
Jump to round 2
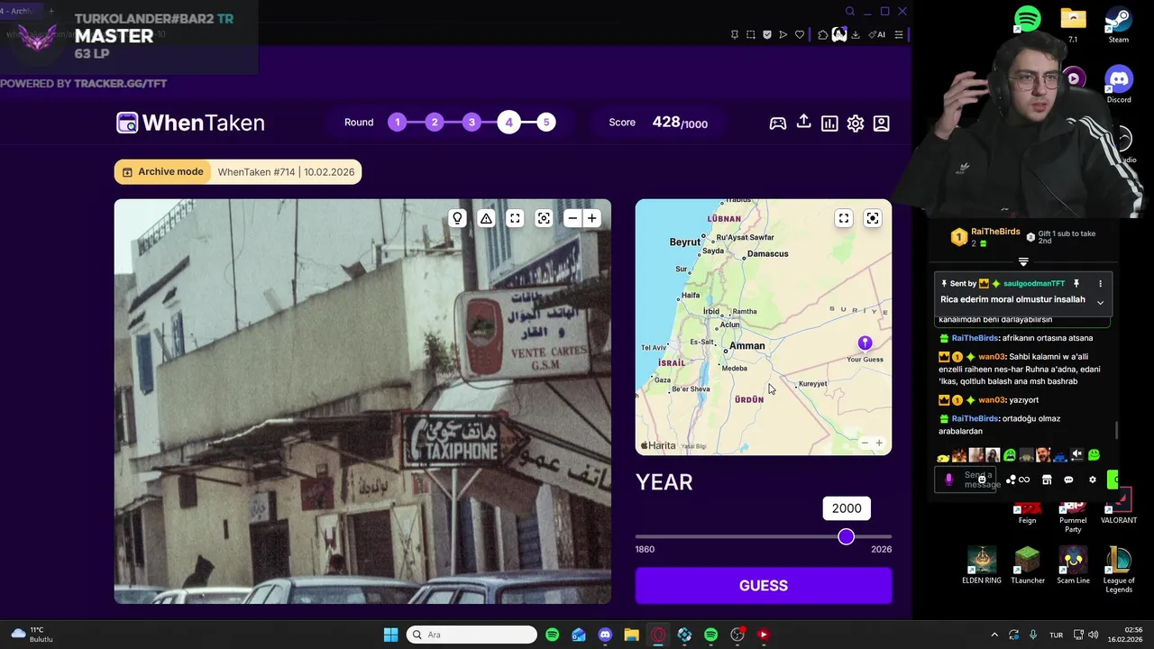(x=435, y=123)
